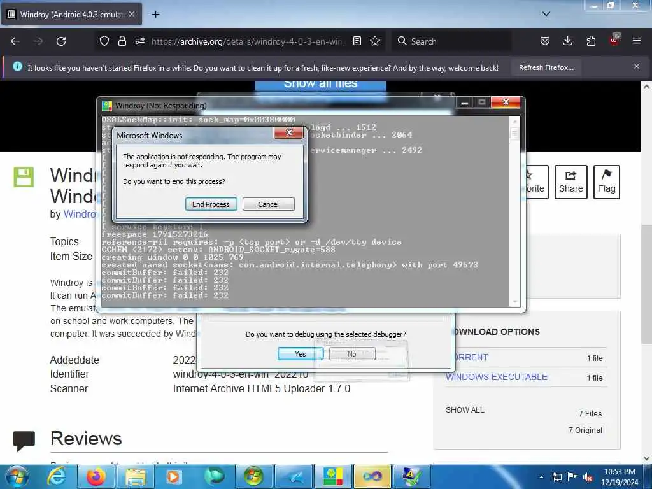Click the uBlock extension badge icon
Screen dimensions: 652x489
coord(614,40)
